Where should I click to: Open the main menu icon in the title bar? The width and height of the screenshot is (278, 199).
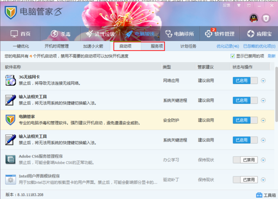(249, 6)
